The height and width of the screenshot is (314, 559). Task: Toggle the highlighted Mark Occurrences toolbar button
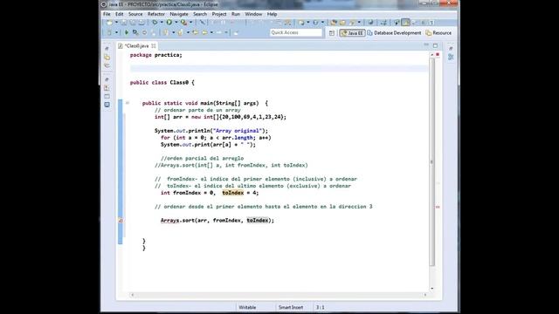pos(405,23)
